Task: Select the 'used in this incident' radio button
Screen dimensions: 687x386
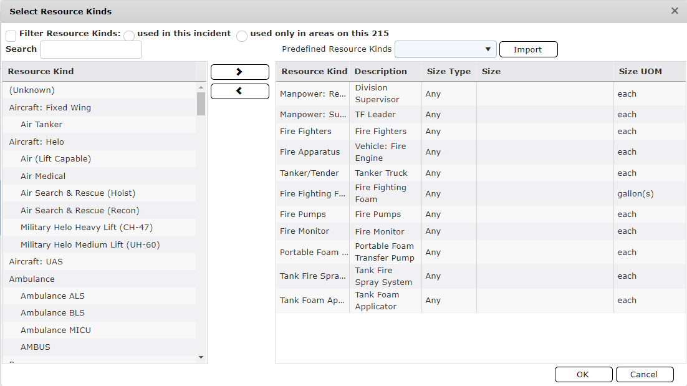Action: tap(129, 36)
